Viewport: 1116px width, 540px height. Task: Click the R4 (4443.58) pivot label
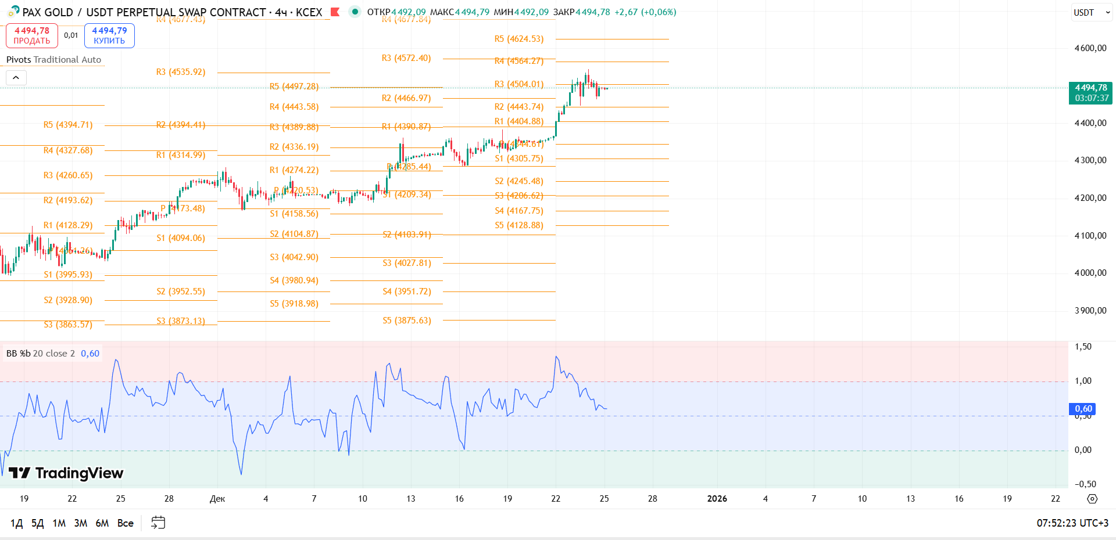294,107
